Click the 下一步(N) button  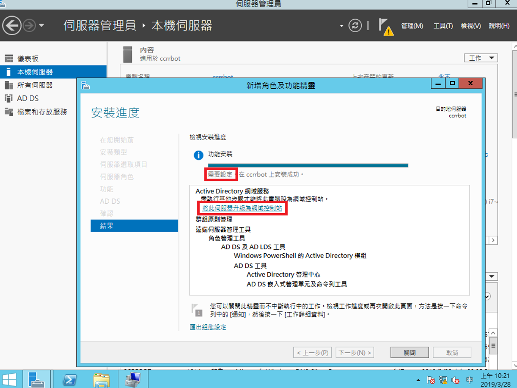(355, 352)
